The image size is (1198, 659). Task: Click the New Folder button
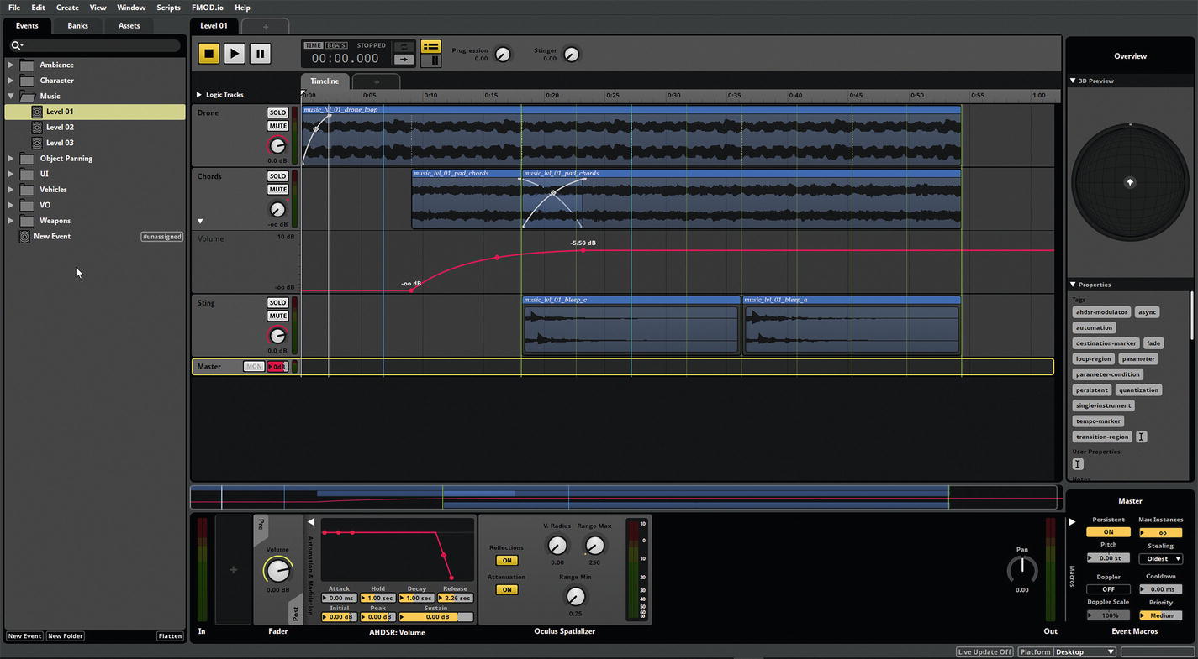[x=66, y=636]
